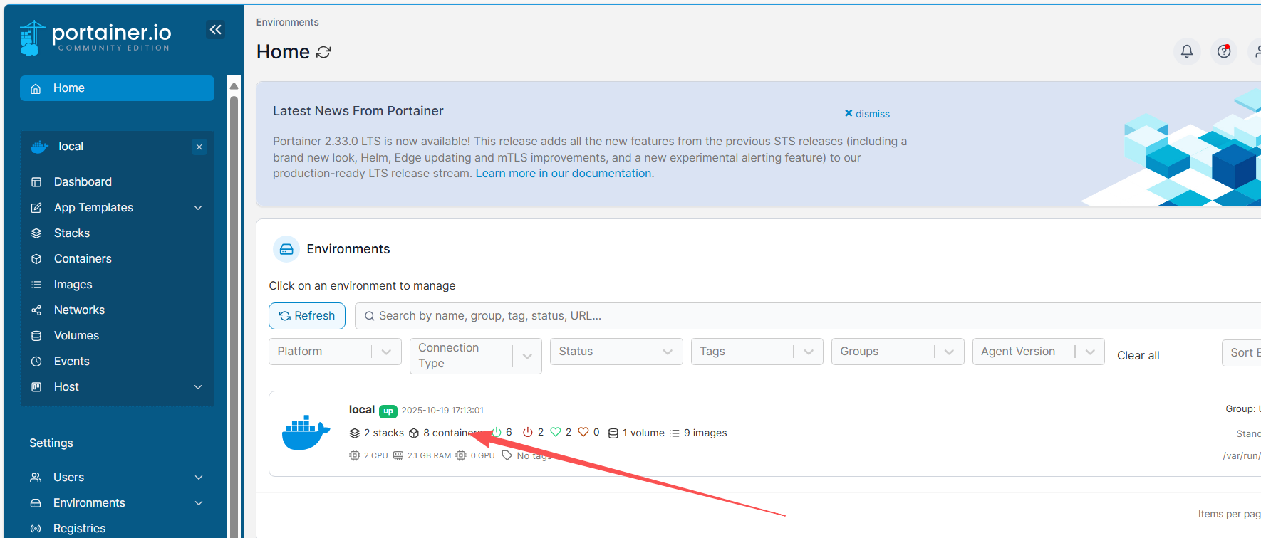The height and width of the screenshot is (538, 1261).
Task: Open the Connection Type filter dropdown
Action: tap(476, 356)
